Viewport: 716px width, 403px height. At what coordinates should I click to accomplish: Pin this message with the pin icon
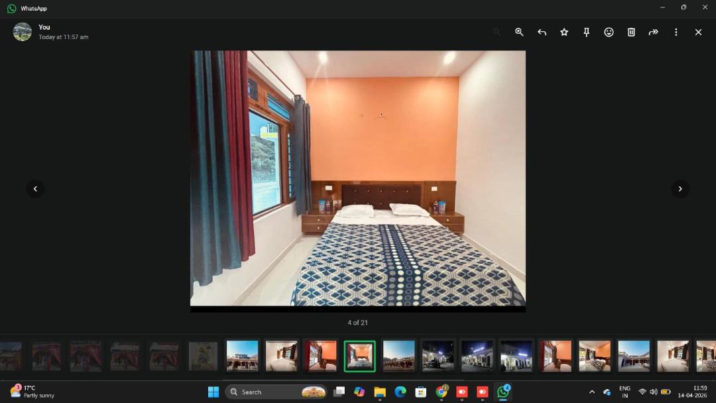tap(586, 32)
